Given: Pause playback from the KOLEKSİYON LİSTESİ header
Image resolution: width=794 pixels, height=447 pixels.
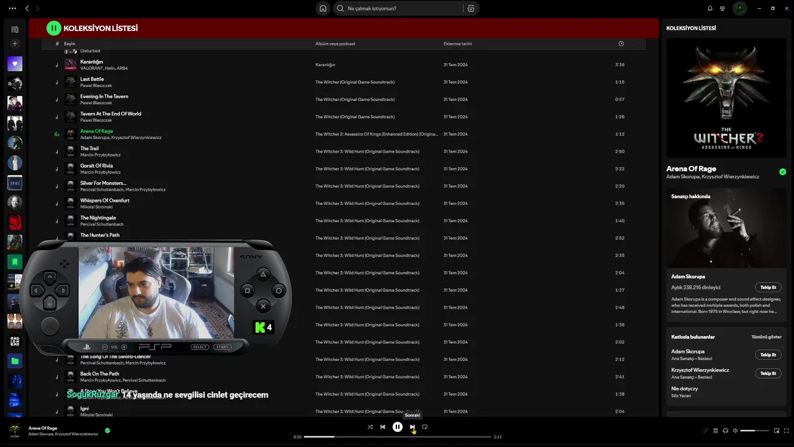Looking at the screenshot, I should pyautogui.click(x=54, y=28).
